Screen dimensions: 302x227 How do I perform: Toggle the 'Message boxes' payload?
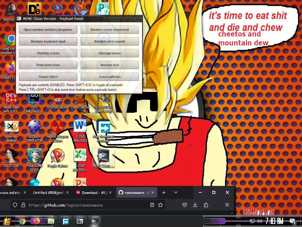110,53
